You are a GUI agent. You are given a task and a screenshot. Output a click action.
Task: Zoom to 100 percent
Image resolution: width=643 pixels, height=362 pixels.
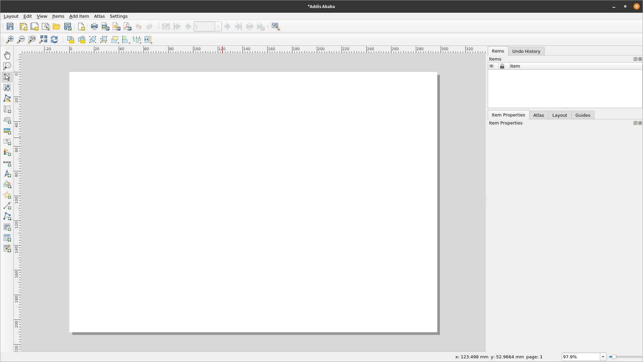pyautogui.click(x=32, y=39)
